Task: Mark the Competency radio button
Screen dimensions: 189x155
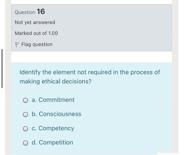Action: [x=25, y=129]
